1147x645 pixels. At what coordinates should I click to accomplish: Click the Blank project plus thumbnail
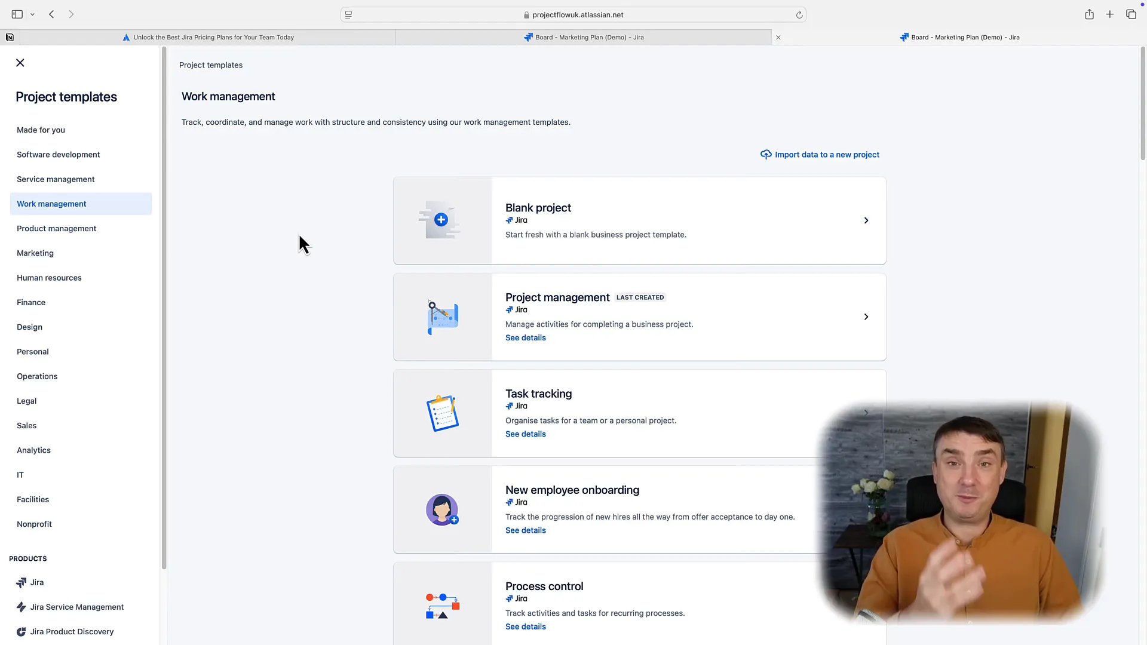[x=441, y=220]
